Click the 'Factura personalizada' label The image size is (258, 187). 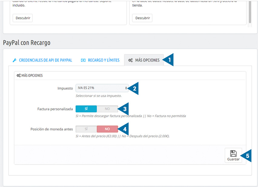click(x=55, y=109)
